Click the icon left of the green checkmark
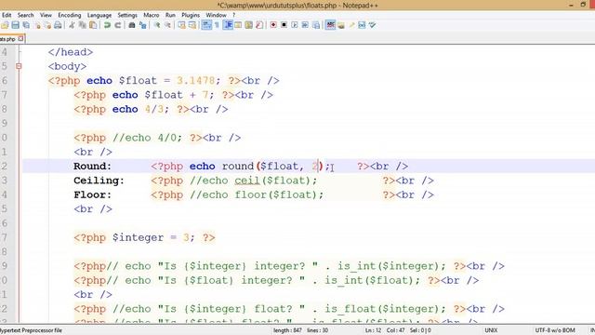 362,25
